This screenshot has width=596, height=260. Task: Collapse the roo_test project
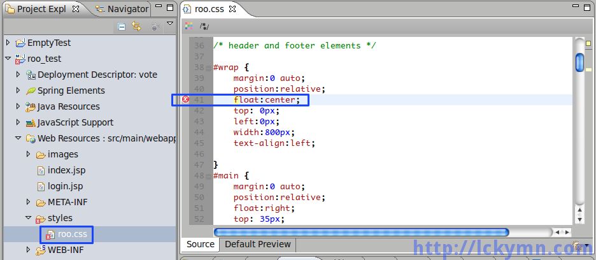tap(8, 59)
